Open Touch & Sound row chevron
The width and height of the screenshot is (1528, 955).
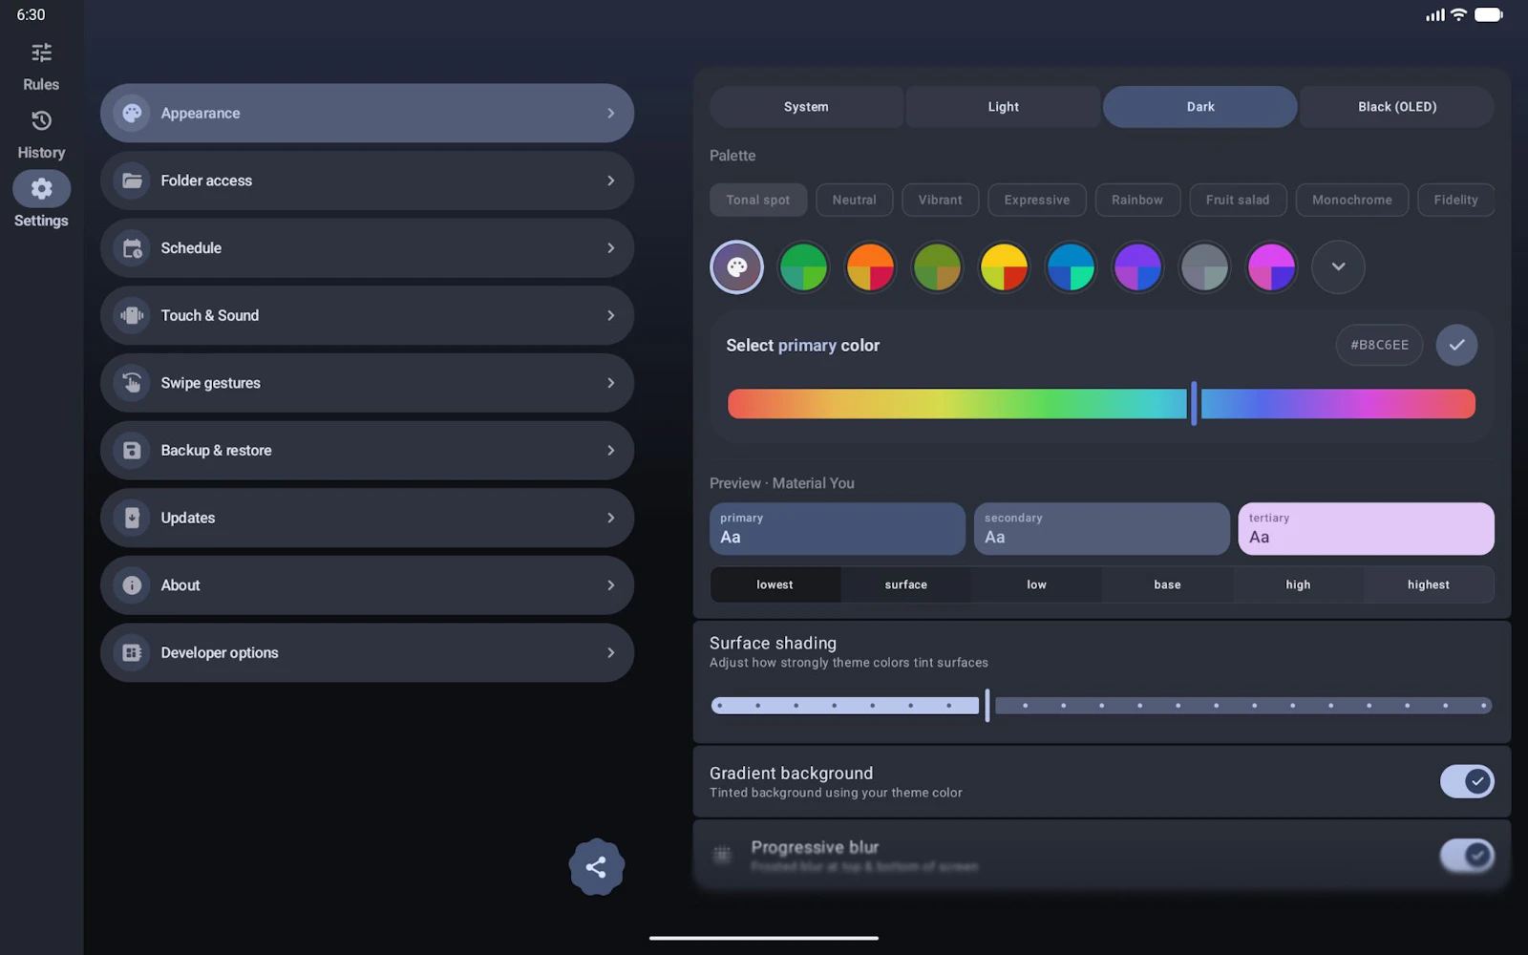click(x=611, y=315)
